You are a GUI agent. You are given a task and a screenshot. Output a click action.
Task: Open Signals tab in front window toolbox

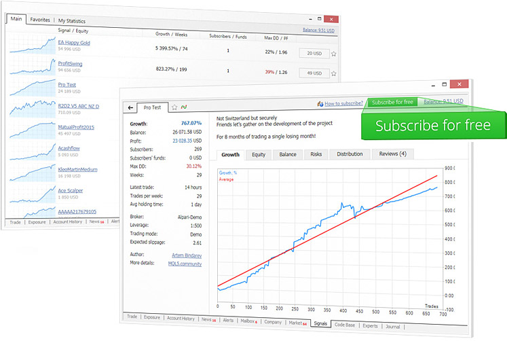320,323
